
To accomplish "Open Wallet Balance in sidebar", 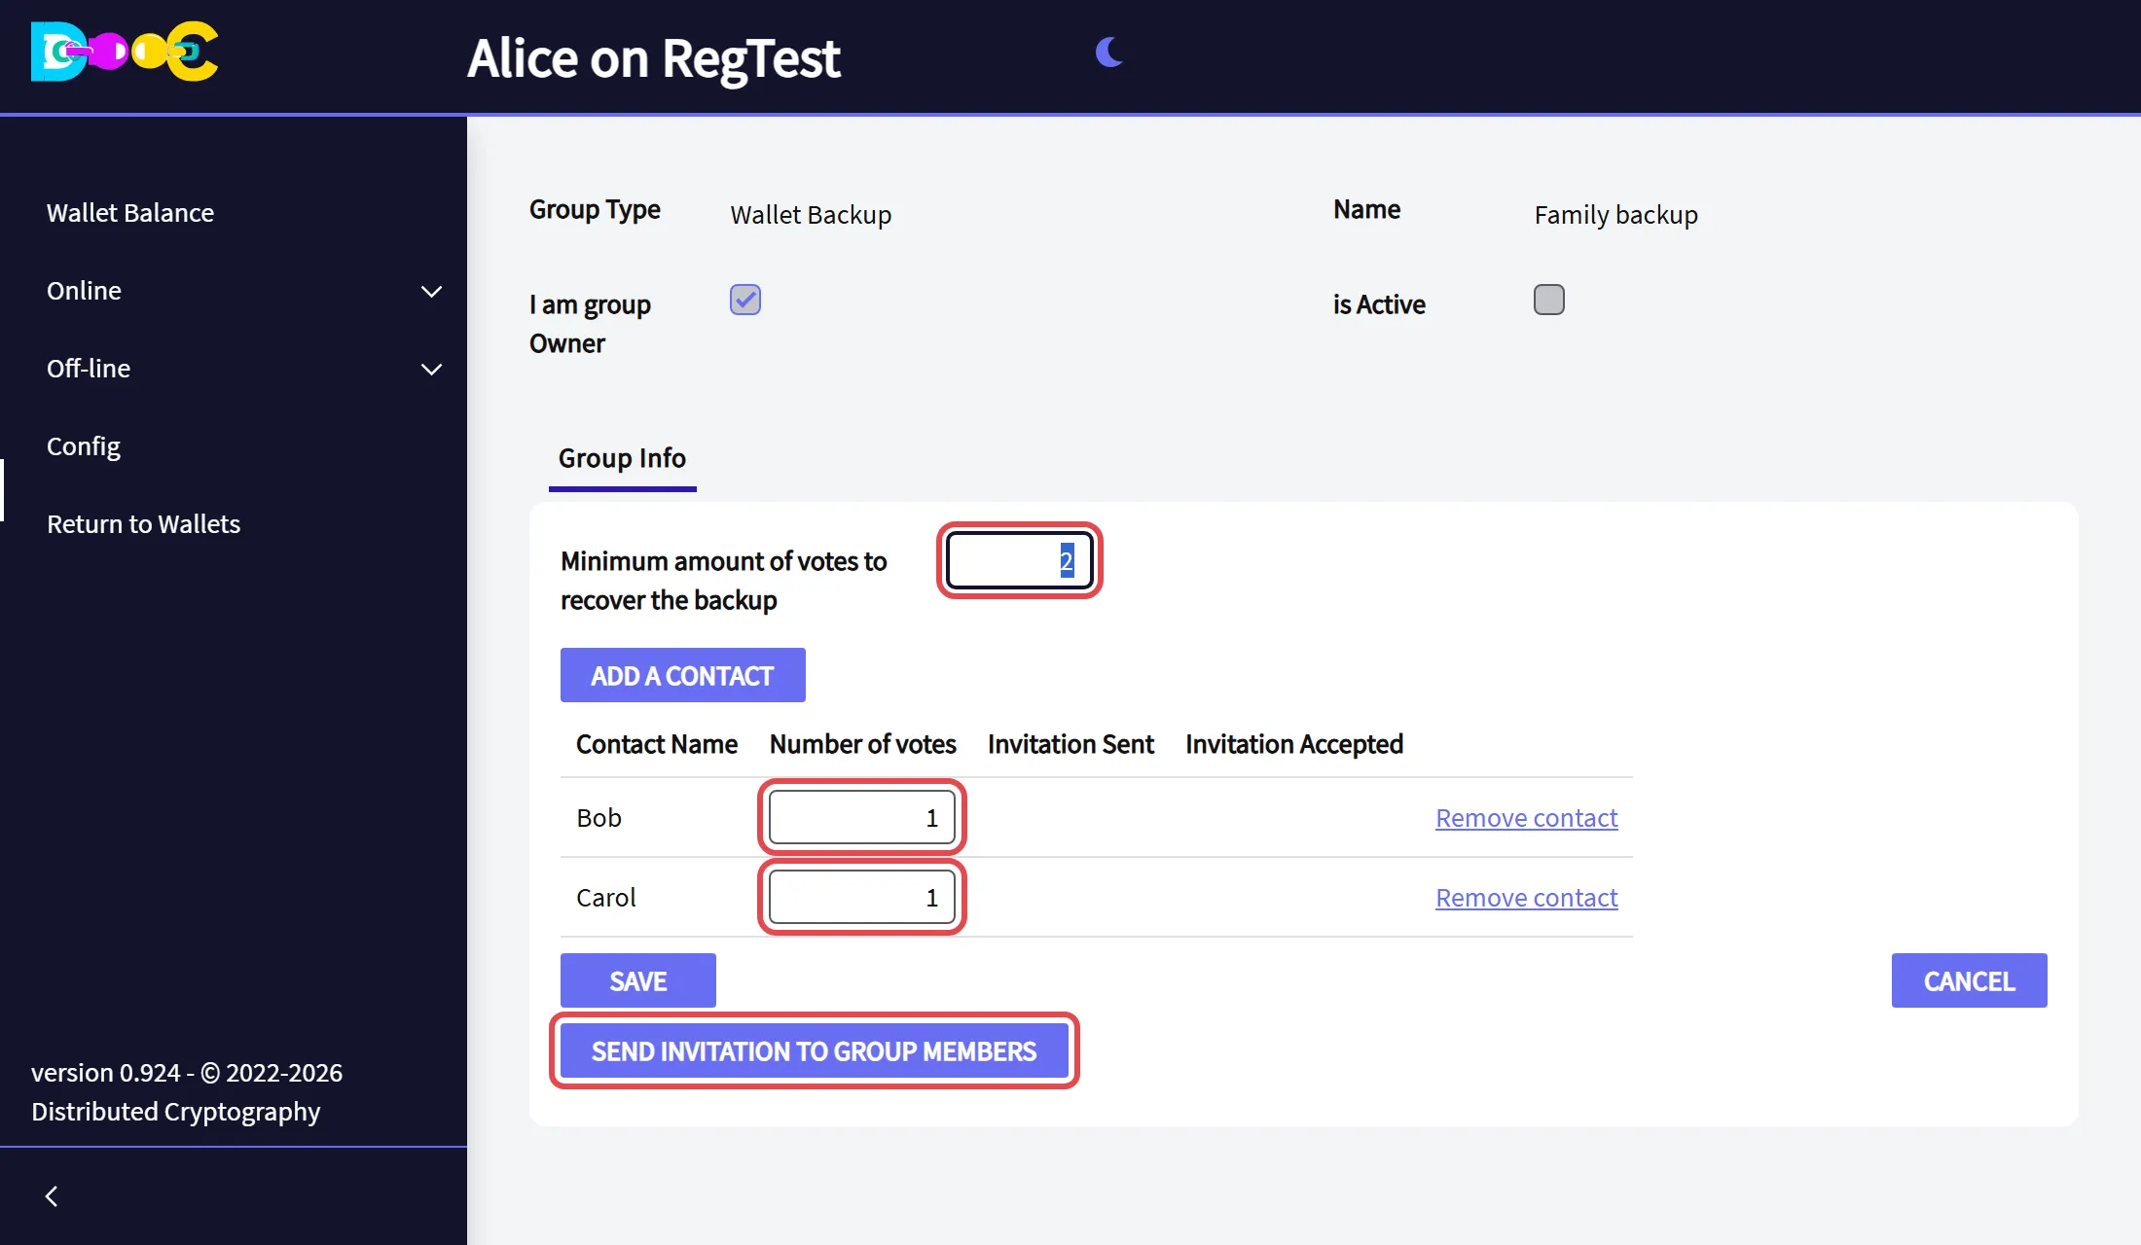I will (130, 213).
